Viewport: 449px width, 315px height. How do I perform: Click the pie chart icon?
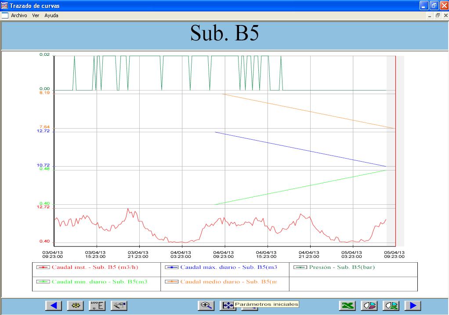coord(369,306)
